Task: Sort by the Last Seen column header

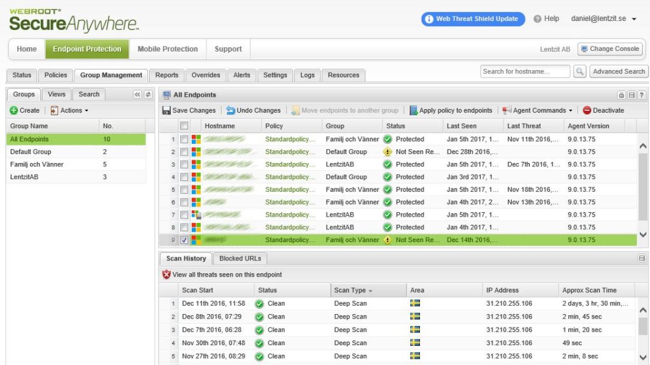Action: pyautogui.click(x=473, y=126)
